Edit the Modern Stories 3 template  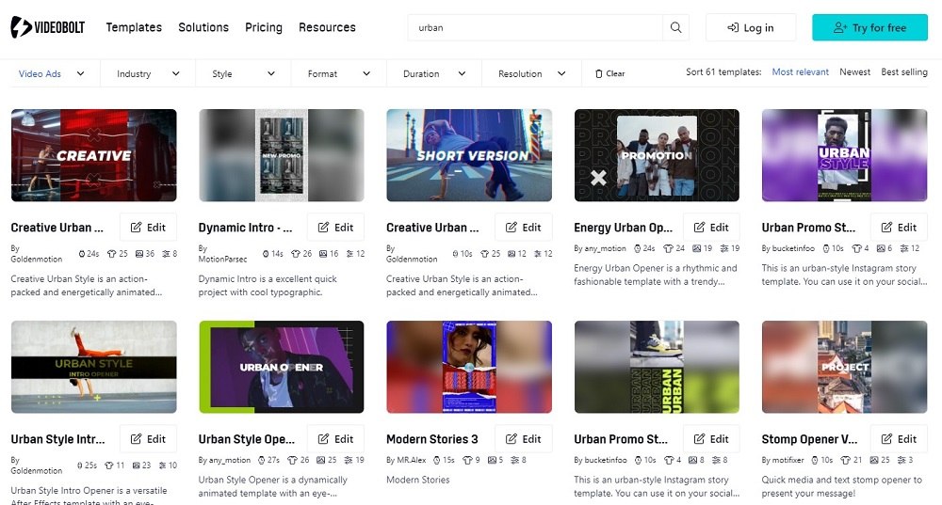(x=523, y=439)
